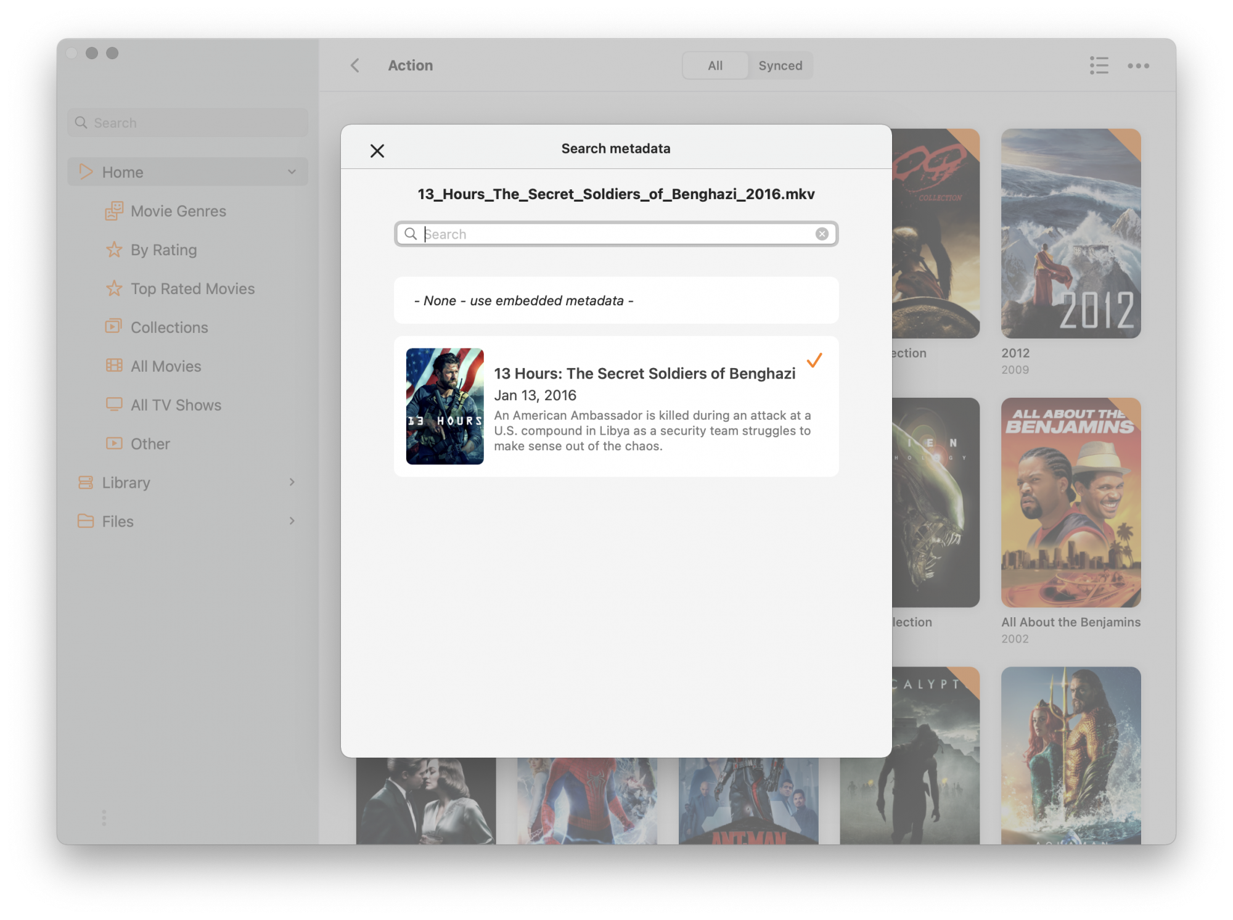Select None - use embedded metadata option

pyautogui.click(x=616, y=300)
